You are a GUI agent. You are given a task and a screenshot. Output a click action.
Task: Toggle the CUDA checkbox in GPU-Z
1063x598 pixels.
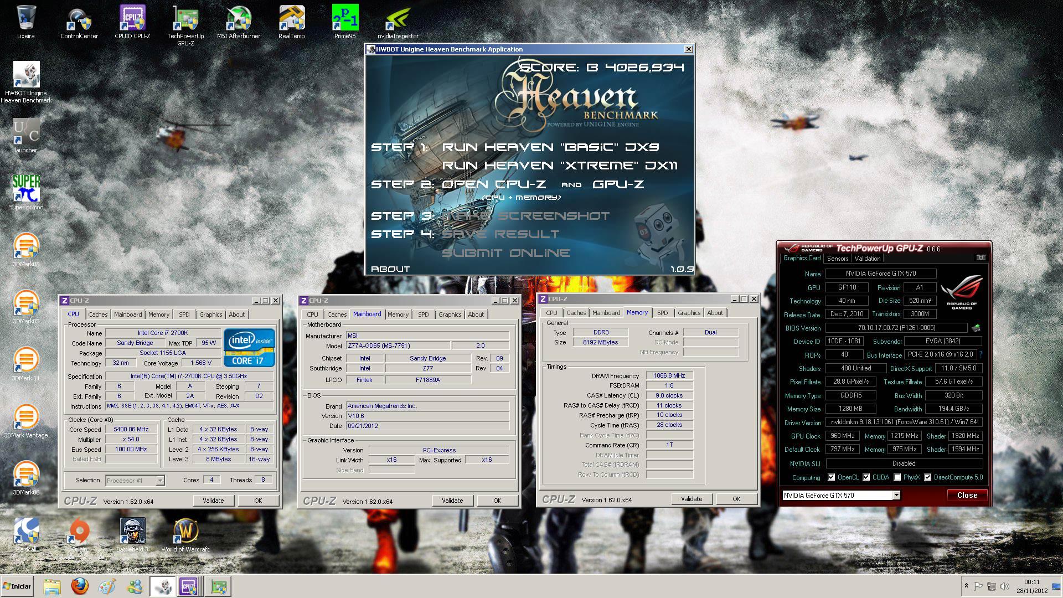[x=866, y=477]
